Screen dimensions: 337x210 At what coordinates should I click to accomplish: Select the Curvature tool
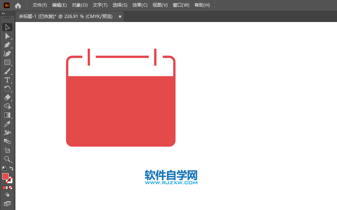pyautogui.click(x=7, y=54)
